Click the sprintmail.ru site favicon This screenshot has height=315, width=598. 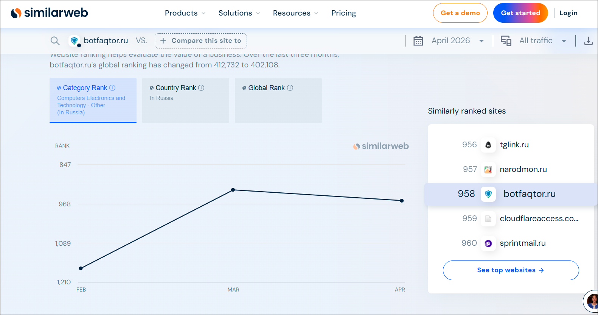[488, 243]
